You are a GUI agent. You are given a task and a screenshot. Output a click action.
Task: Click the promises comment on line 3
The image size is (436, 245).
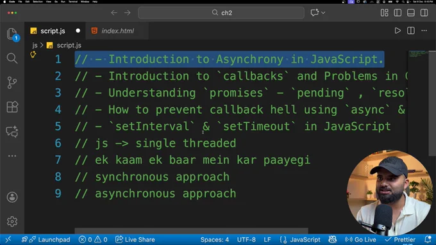click(x=240, y=93)
